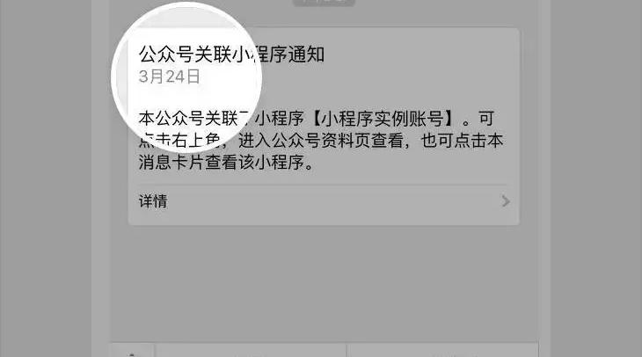Click the separator between the bottom menu items
The image size is (642, 357).
click(x=347, y=351)
